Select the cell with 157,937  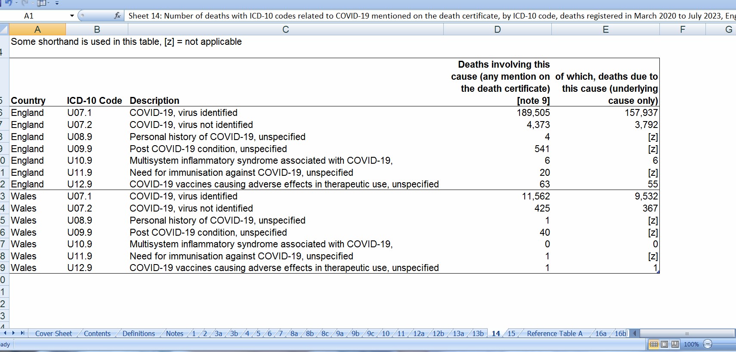tap(606, 112)
